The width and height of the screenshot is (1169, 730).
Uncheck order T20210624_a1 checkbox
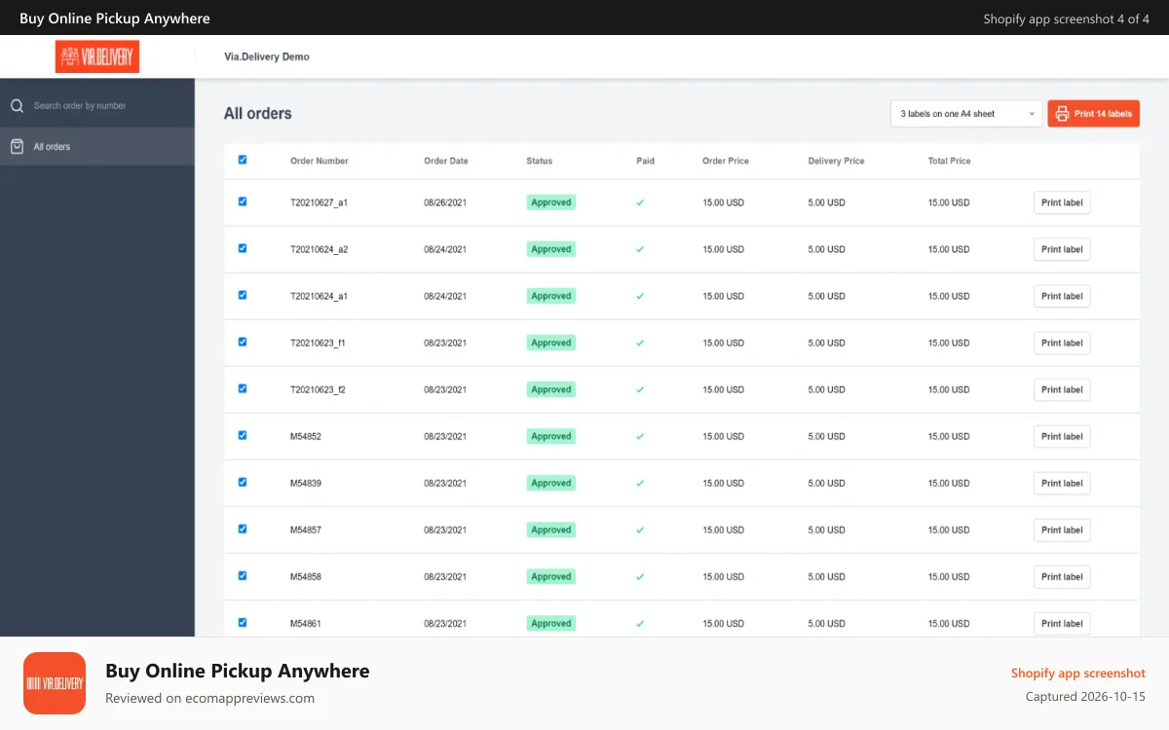tap(243, 295)
